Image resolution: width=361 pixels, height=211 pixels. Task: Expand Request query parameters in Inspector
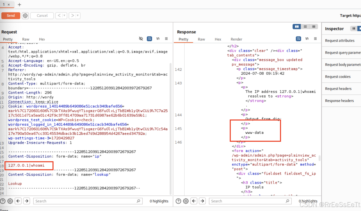pyautogui.click(x=341, y=52)
